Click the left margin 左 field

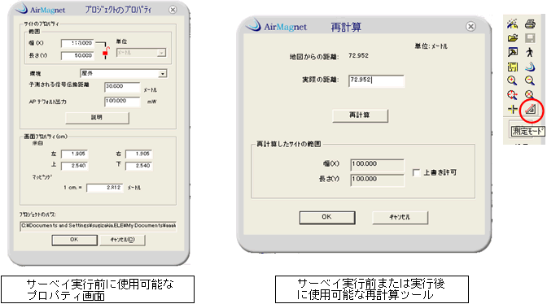pos(74,154)
